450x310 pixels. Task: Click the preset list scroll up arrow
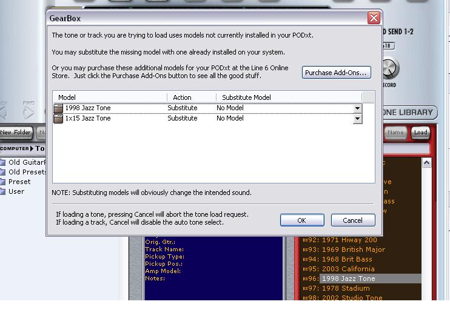[x=426, y=163]
